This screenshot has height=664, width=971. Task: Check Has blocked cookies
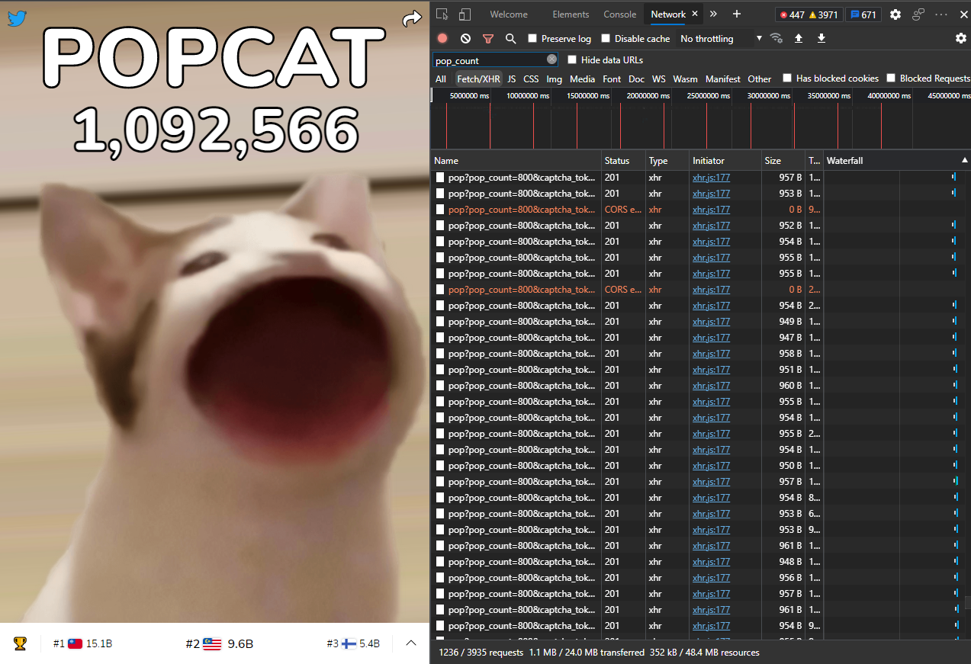tap(787, 79)
